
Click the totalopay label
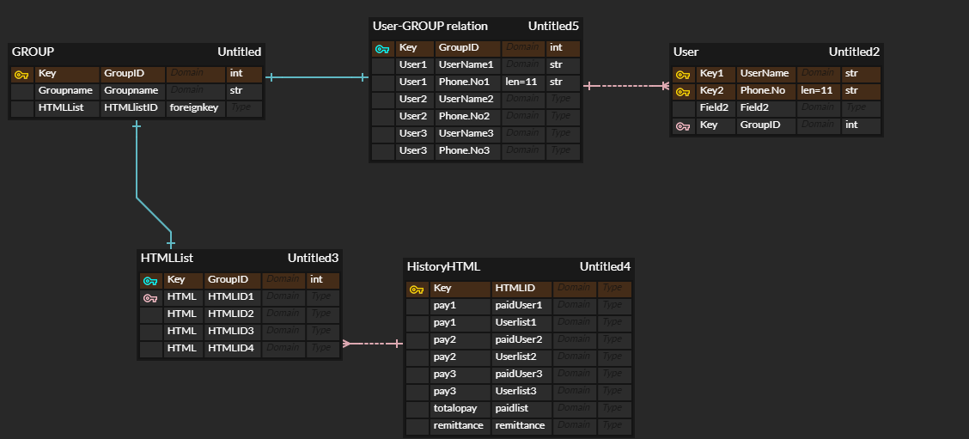[x=460, y=409]
